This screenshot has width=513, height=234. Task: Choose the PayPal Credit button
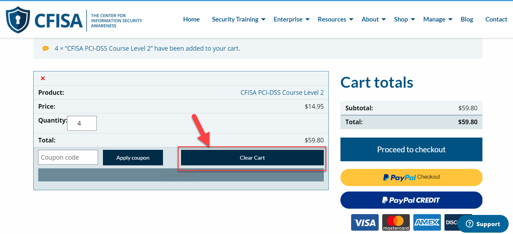411,200
